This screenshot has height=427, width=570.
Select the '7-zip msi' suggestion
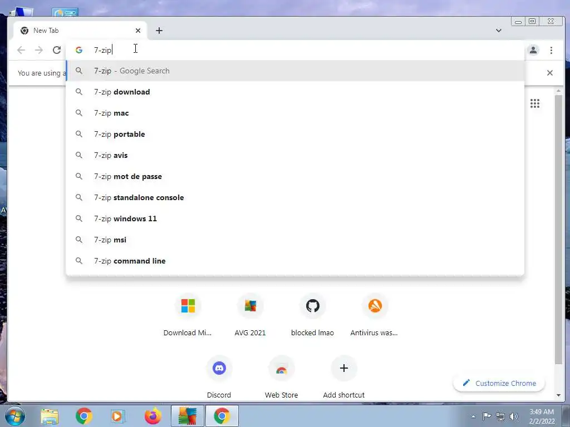[x=295, y=240]
